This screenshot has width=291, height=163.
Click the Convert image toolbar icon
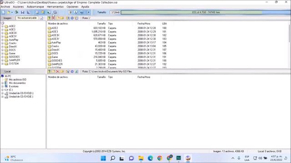click(43, 12)
